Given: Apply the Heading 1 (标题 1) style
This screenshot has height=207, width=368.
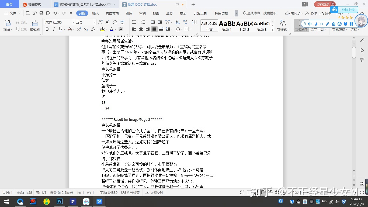Looking at the screenshot, I should click(x=227, y=26).
